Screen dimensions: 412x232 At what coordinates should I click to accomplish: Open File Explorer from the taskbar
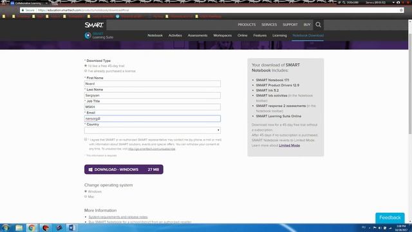pos(19,227)
